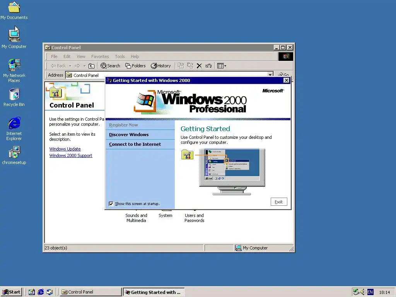396x297 pixels.
Task: Click the Control Panel icon in Getting Started pane
Action: pos(187,155)
